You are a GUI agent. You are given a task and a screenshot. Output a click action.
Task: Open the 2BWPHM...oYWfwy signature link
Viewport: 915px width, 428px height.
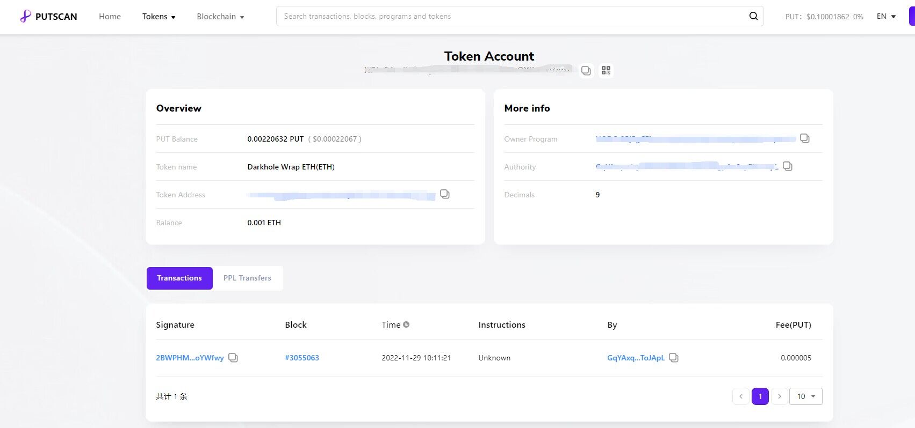pyautogui.click(x=190, y=358)
